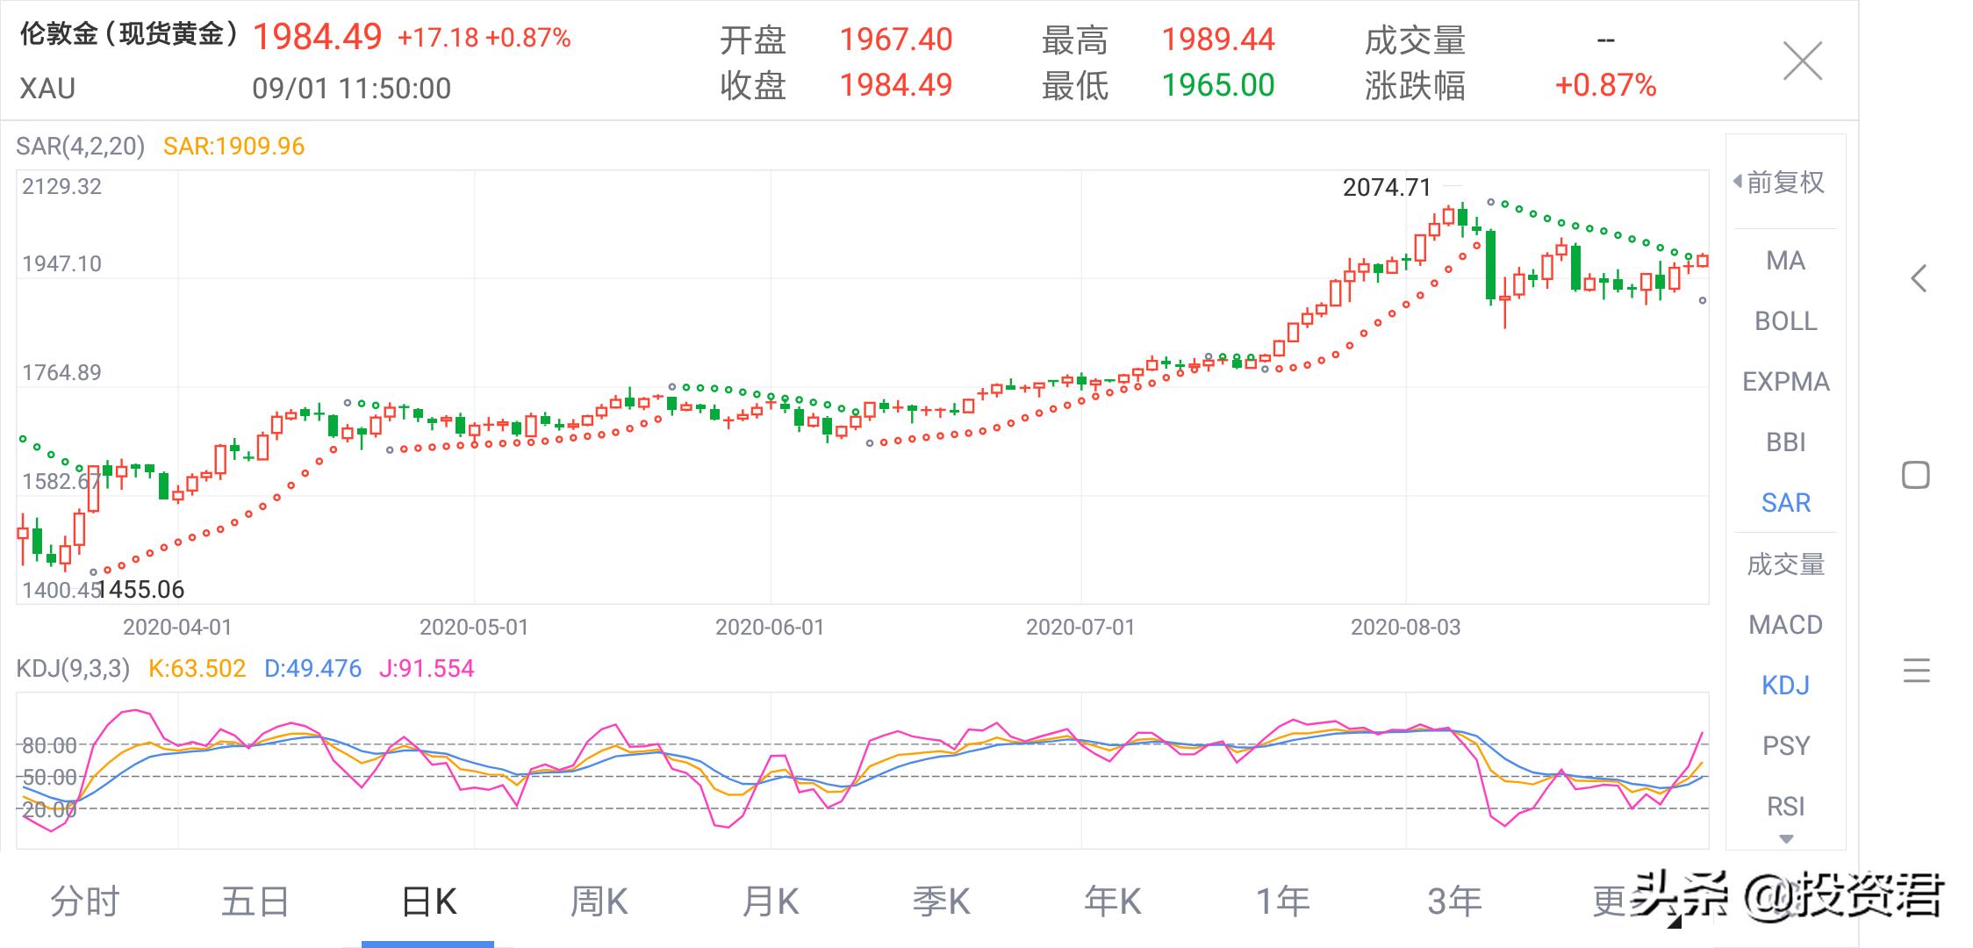Viewport: 1973px width, 948px height.
Task: Switch the lower panel to PSY
Action: tap(1785, 744)
